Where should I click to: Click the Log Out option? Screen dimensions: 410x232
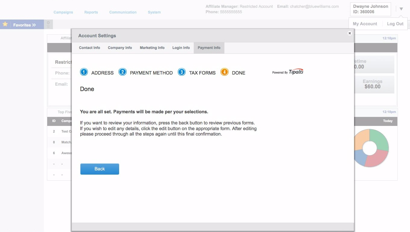[x=395, y=23]
